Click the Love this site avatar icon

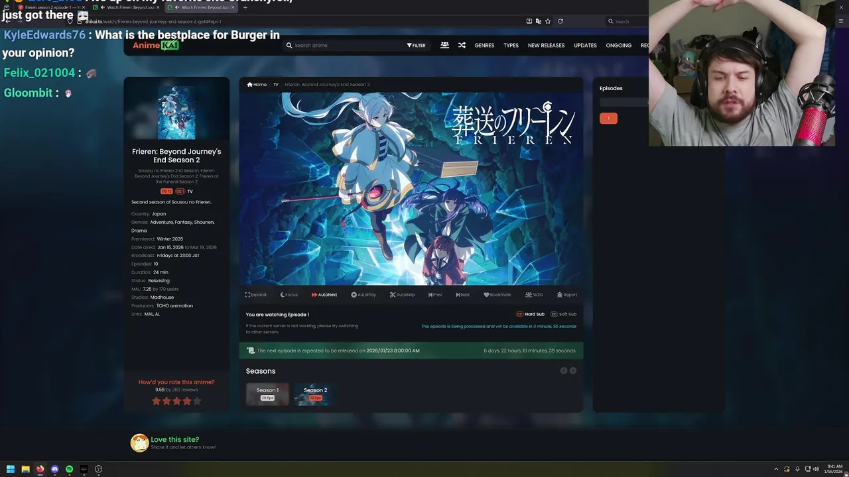coord(139,443)
